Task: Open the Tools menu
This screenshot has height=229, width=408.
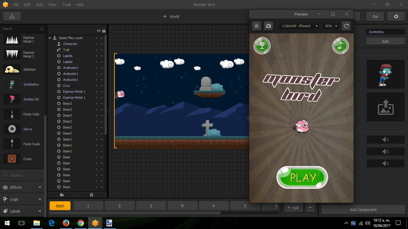Action: (x=67, y=5)
